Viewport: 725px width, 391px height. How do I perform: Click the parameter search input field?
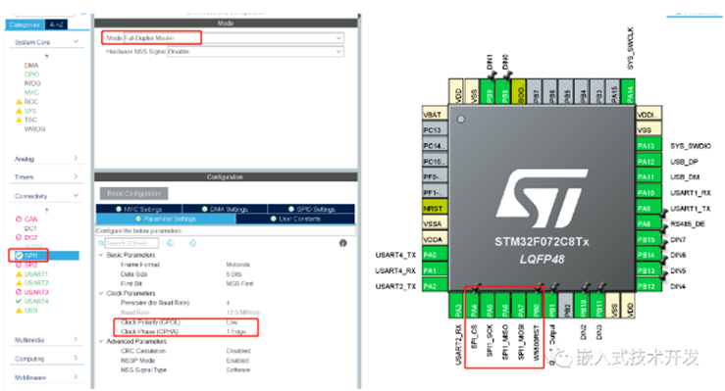(131, 243)
